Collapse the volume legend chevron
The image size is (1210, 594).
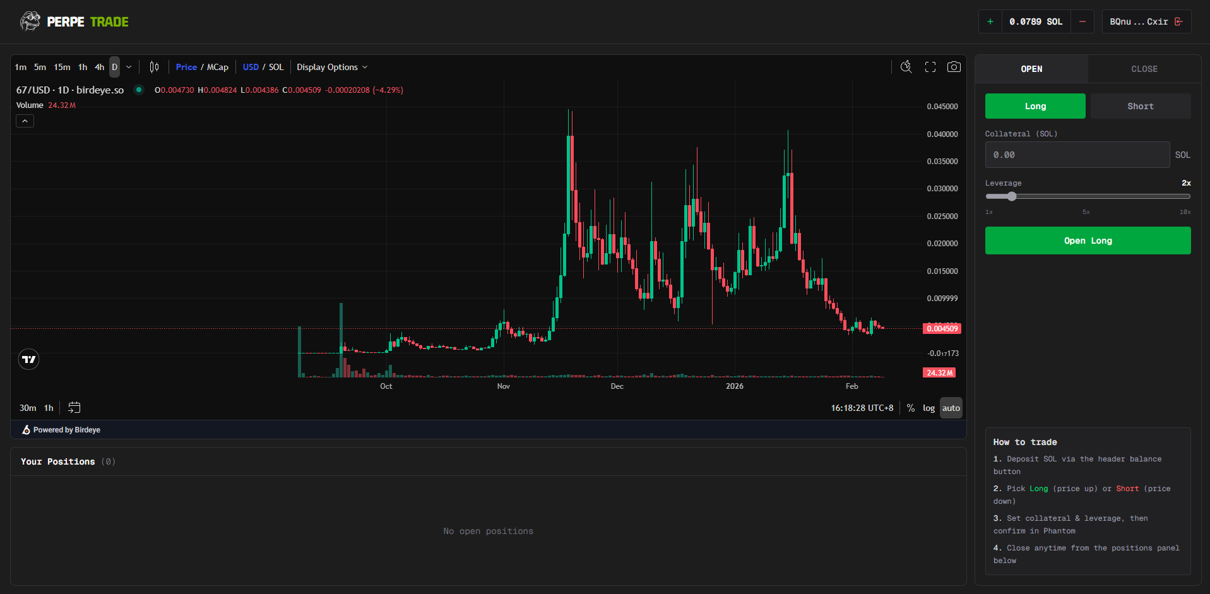[x=25, y=121]
